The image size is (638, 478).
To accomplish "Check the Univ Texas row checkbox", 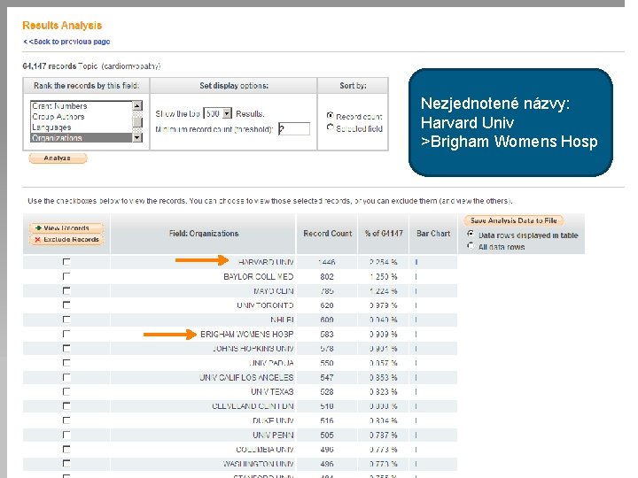I will pos(66,392).
